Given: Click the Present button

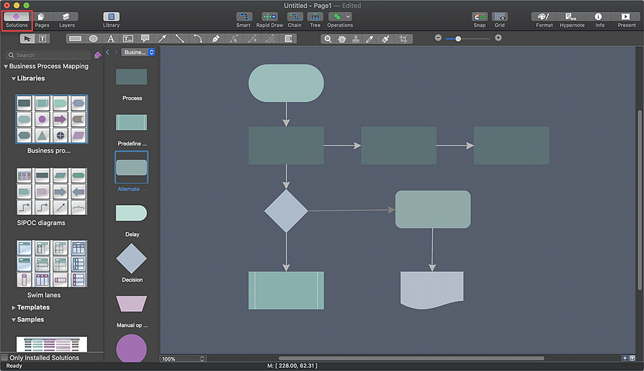Looking at the screenshot, I should tap(626, 17).
